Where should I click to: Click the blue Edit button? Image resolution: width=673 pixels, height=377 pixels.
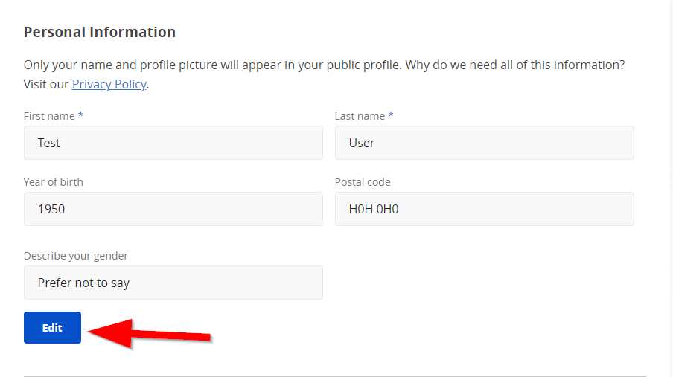tap(52, 327)
